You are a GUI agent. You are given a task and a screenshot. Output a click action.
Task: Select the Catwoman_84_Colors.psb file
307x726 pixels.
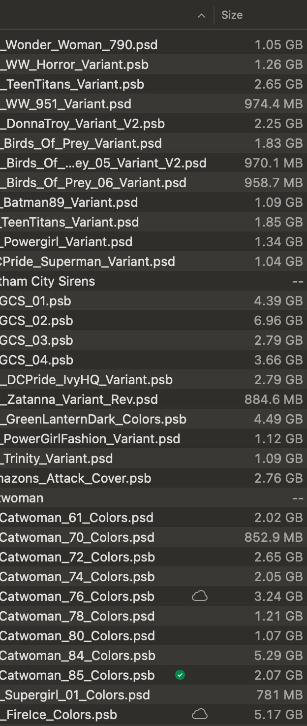tap(78, 656)
